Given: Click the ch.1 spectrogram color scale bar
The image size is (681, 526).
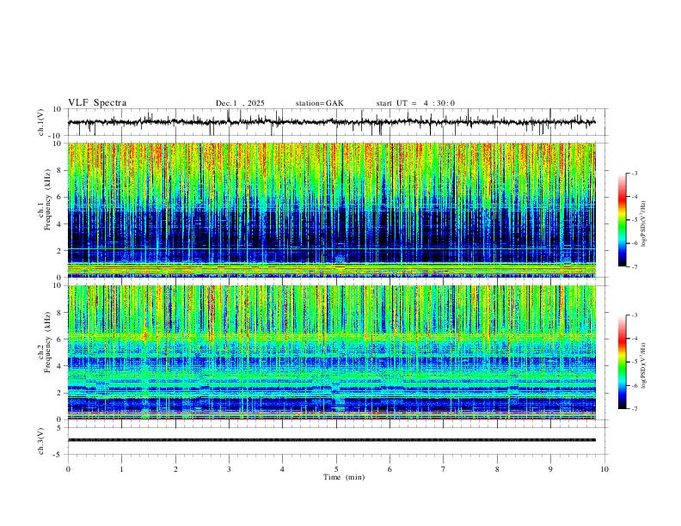Looking at the screenshot, I should 622,220.
